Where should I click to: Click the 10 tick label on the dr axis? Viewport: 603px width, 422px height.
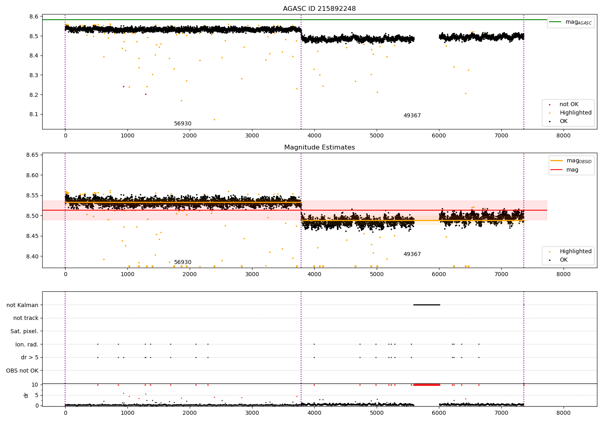[35, 385]
